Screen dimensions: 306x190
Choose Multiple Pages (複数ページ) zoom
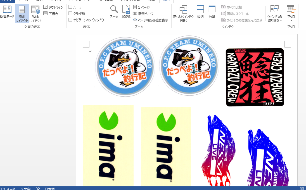tap(143, 14)
